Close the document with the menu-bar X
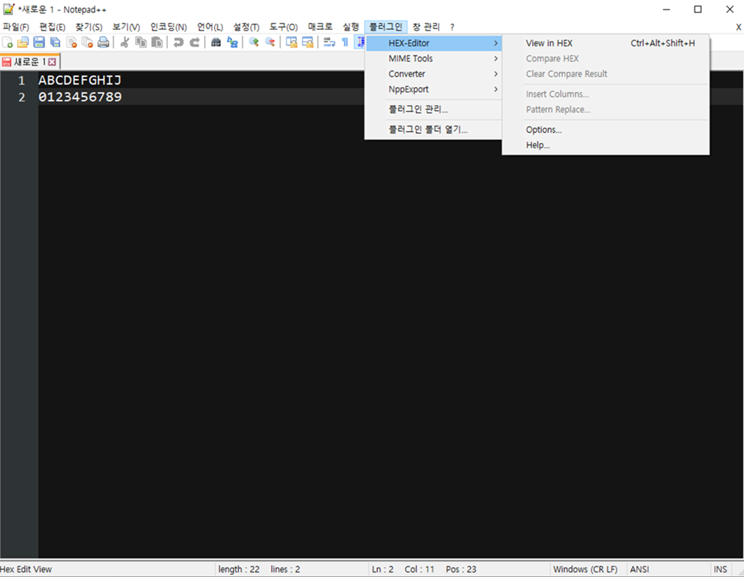 739,27
